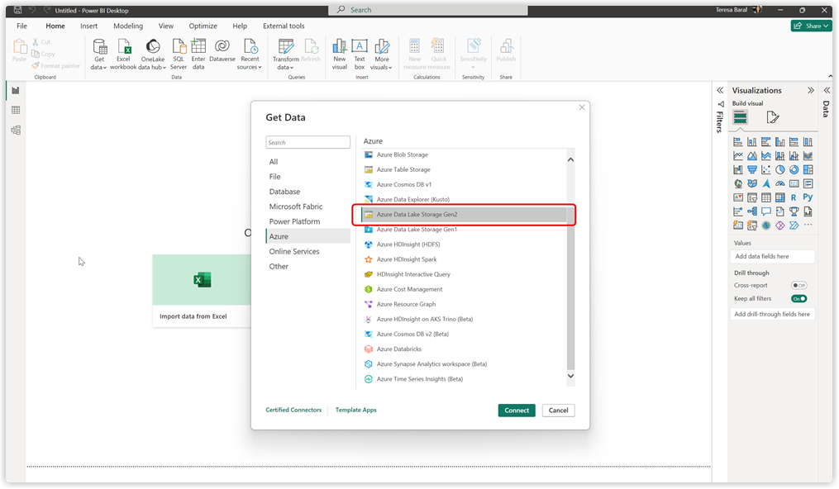Click the Add data fields here well

point(772,257)
